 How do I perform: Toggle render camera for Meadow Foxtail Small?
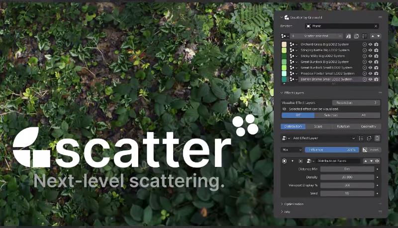click(x=376, y=74)
